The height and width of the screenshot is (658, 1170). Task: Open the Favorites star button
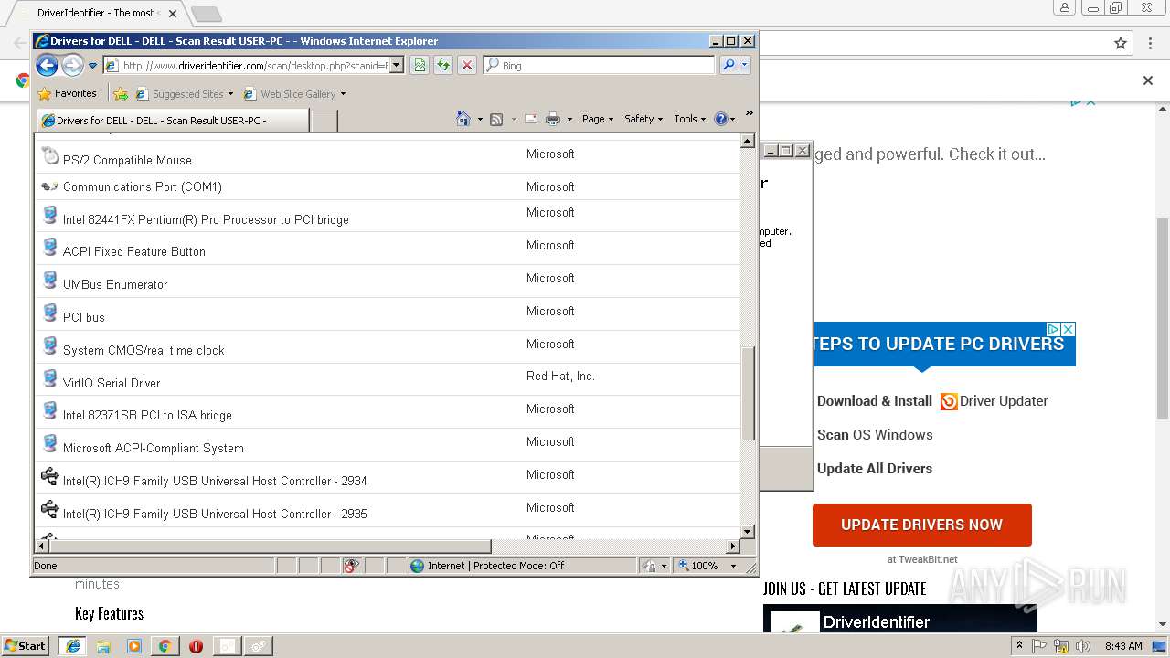[x=67, y=93]
